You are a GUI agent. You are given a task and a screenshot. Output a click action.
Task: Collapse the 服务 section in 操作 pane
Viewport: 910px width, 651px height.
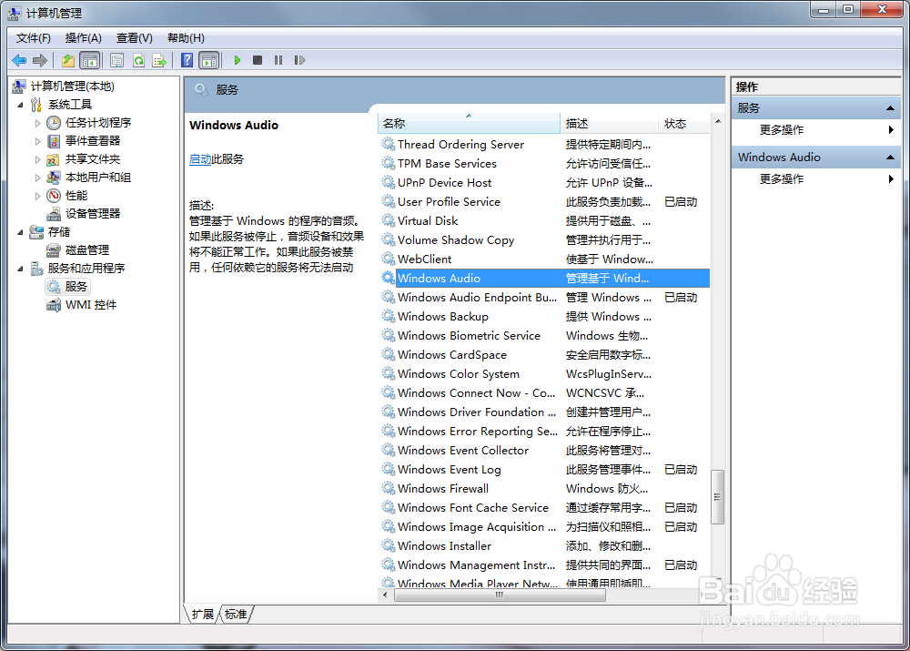click(890, 108)
